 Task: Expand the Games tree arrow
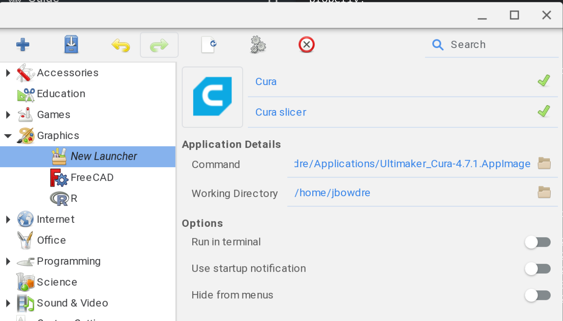[8, 115]
